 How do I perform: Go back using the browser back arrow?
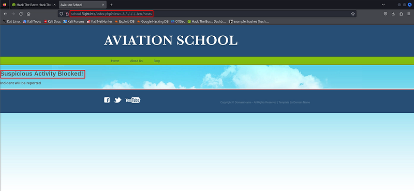5,14
